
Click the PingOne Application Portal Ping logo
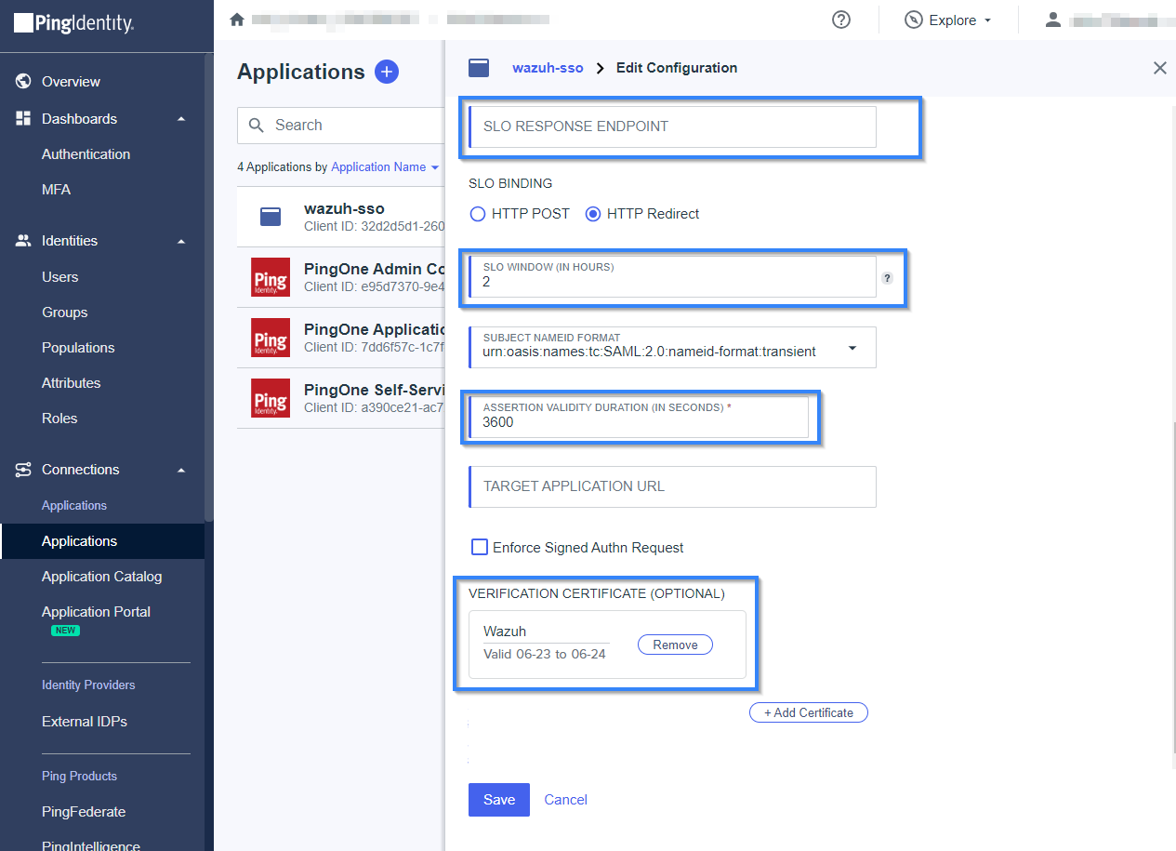coord(271,338)
